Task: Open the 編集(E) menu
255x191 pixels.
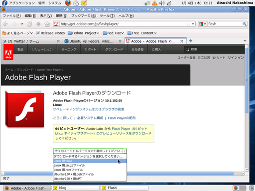Action: (30, 16)
